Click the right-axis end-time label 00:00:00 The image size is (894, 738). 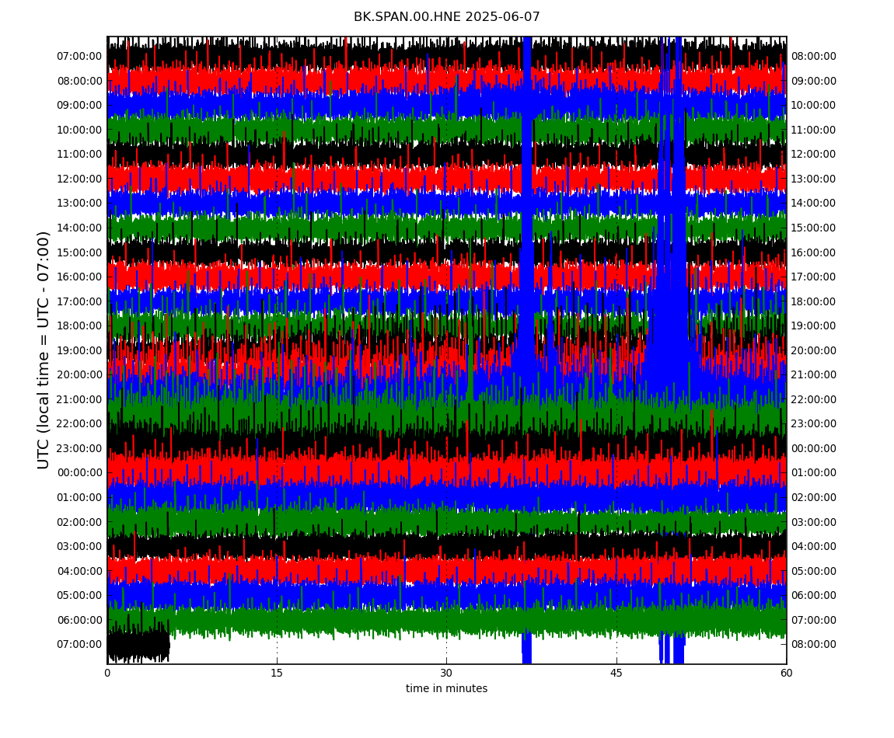(814, 448)
